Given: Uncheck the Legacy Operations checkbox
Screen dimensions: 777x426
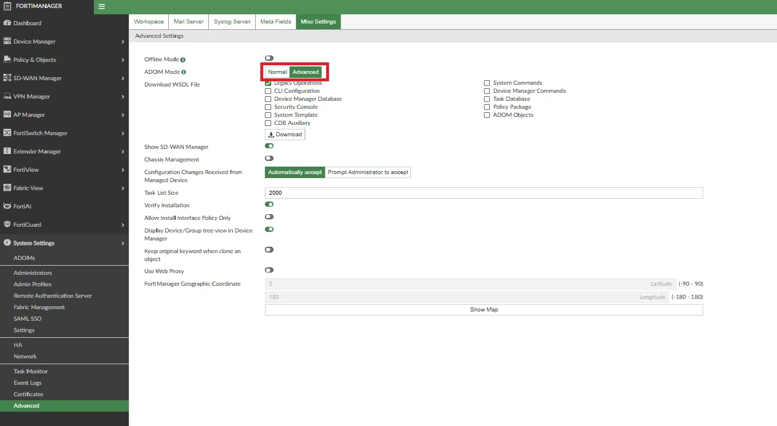Looking at the screenshot, I should tap(268, 83).
